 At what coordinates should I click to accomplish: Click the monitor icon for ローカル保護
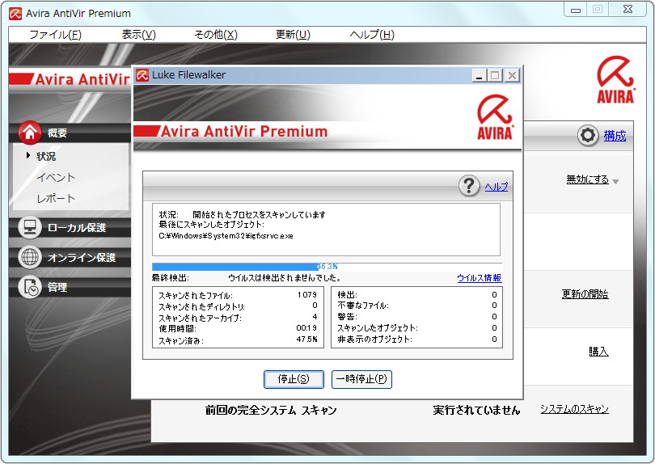click(30, 227)
